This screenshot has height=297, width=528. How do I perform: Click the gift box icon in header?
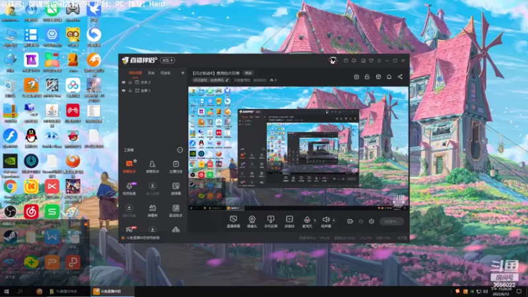356,77
